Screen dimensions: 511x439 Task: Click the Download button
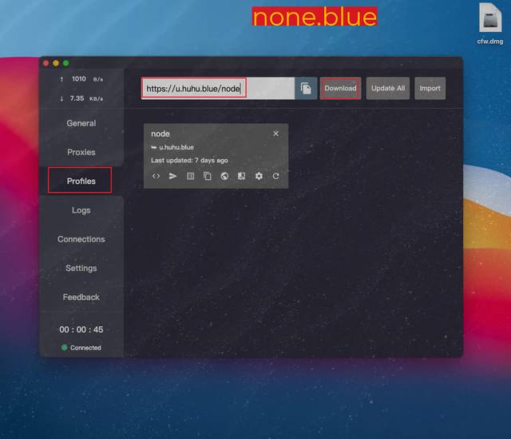[x=340, y=88]
